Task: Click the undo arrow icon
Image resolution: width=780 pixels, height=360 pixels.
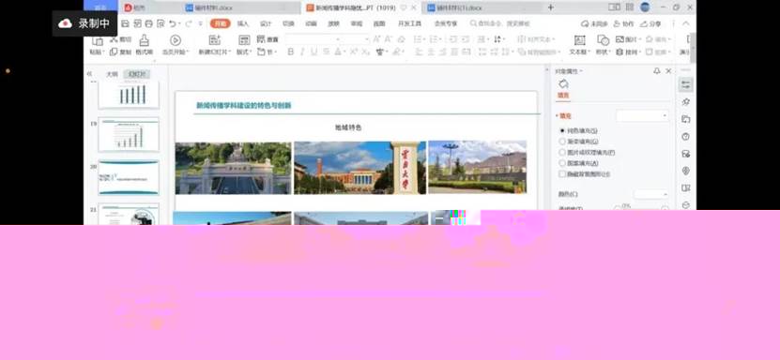Action: pos(172,23)
